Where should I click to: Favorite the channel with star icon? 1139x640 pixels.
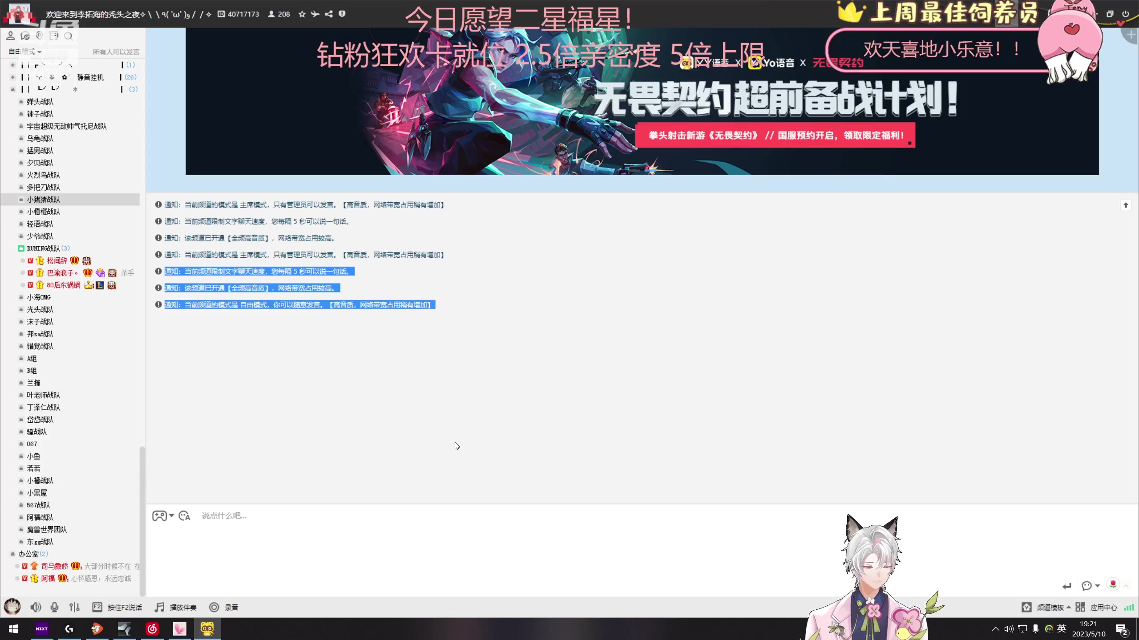[302, 14]
